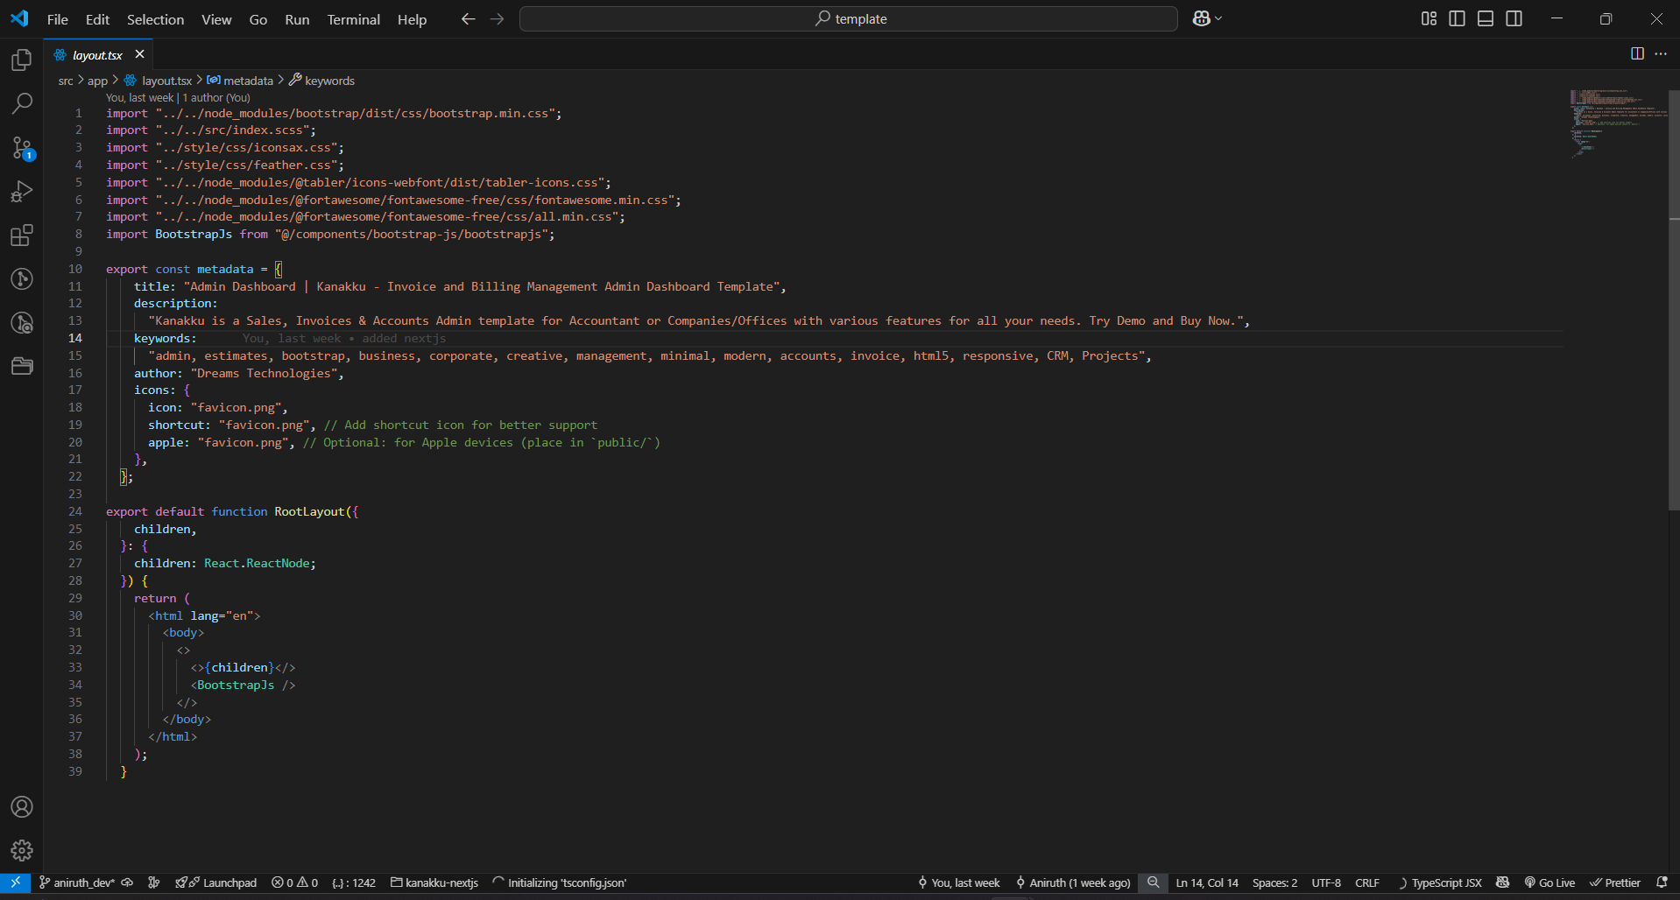Viewport: 1680px width, 900px height.
Task: Open the folder-shaped project manager view in the activity bar
Action: (22, 366)
